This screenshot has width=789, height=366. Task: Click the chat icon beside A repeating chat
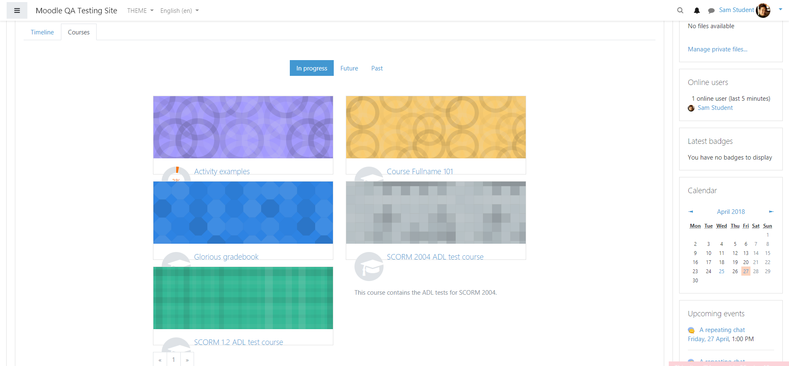point(691,330)
